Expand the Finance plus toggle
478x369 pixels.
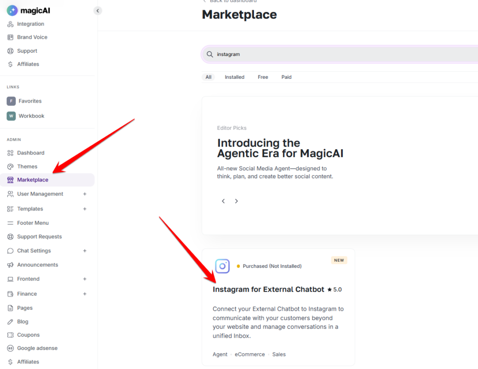(x=84, y=294)
